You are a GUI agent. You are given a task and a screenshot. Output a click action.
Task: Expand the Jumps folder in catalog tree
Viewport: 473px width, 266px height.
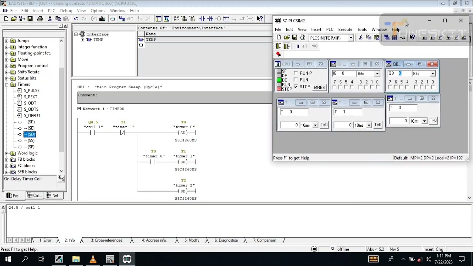[x=7, y=41]
